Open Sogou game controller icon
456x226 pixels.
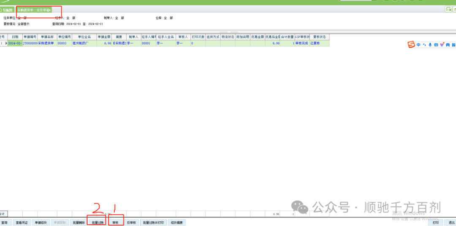[448, 45]
